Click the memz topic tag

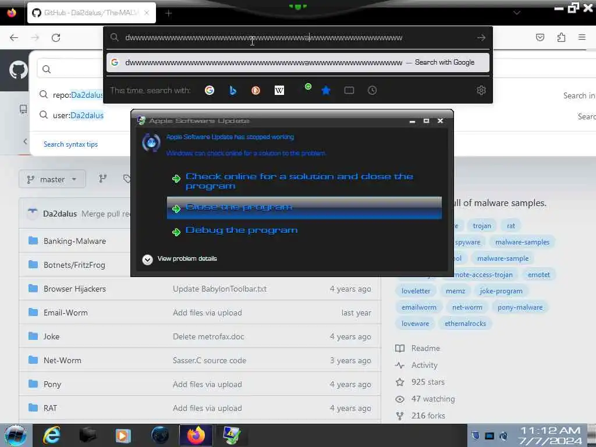click(x=455, y=291)
